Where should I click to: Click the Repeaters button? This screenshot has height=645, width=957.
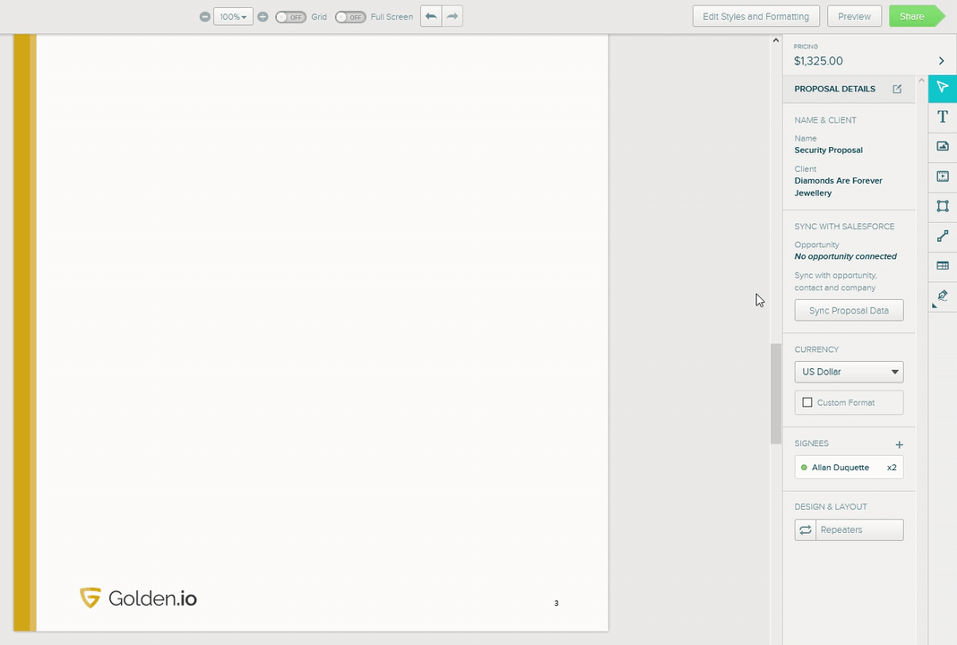pyautogui.click(x=849, y=529)
